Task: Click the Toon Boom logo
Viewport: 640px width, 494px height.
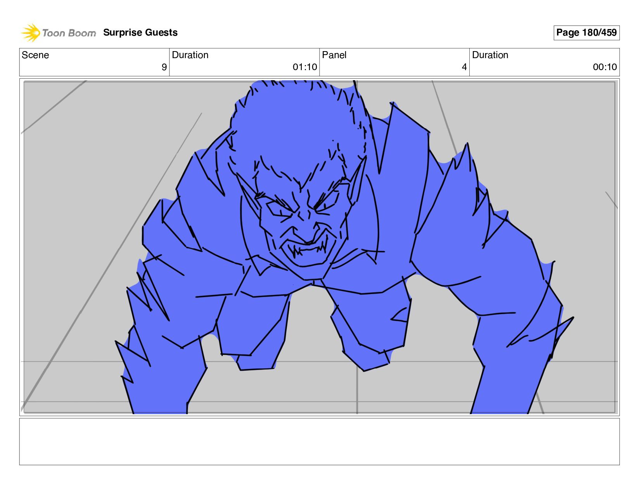Action: (x=58, y=33)
